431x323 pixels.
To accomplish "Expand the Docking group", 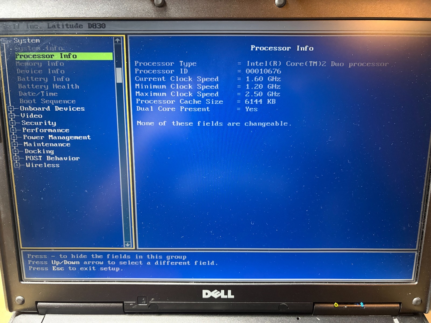I will tap(16, 151).
